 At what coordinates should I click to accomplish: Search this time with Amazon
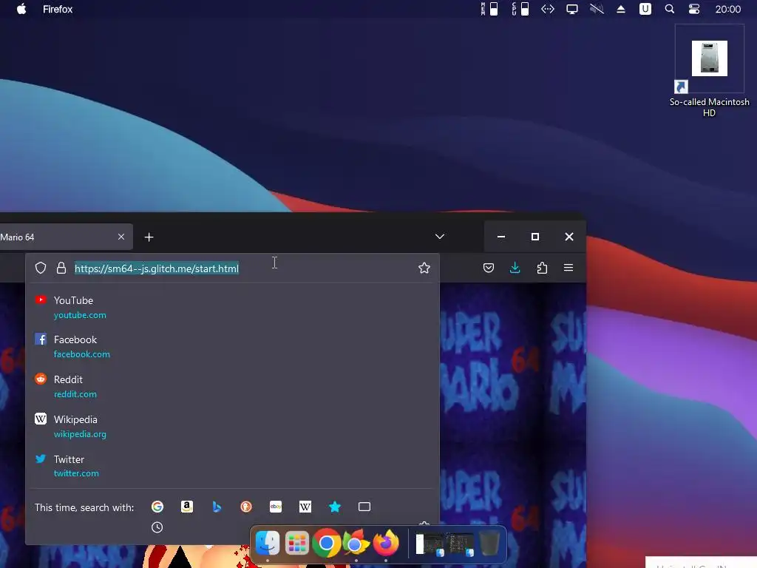(x=187, y=507)
